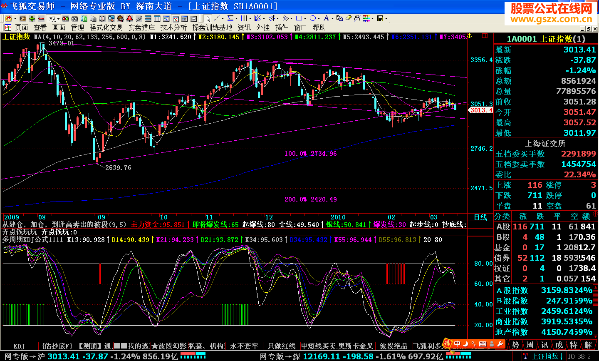
Task: Select the rectangle drawing tool
Action: [299, 19]
